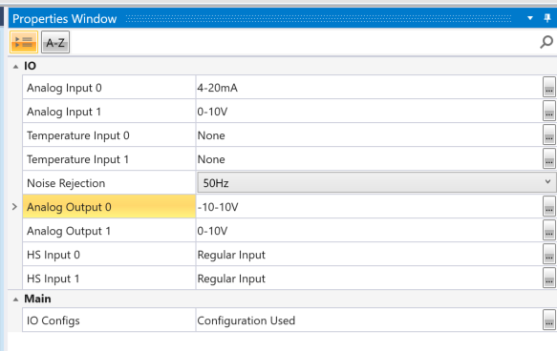The width and height of the screenshot is (557, 351).
Task: Open ellipsis editor for Analog Output 0
Action: click(x=549, y=206)
